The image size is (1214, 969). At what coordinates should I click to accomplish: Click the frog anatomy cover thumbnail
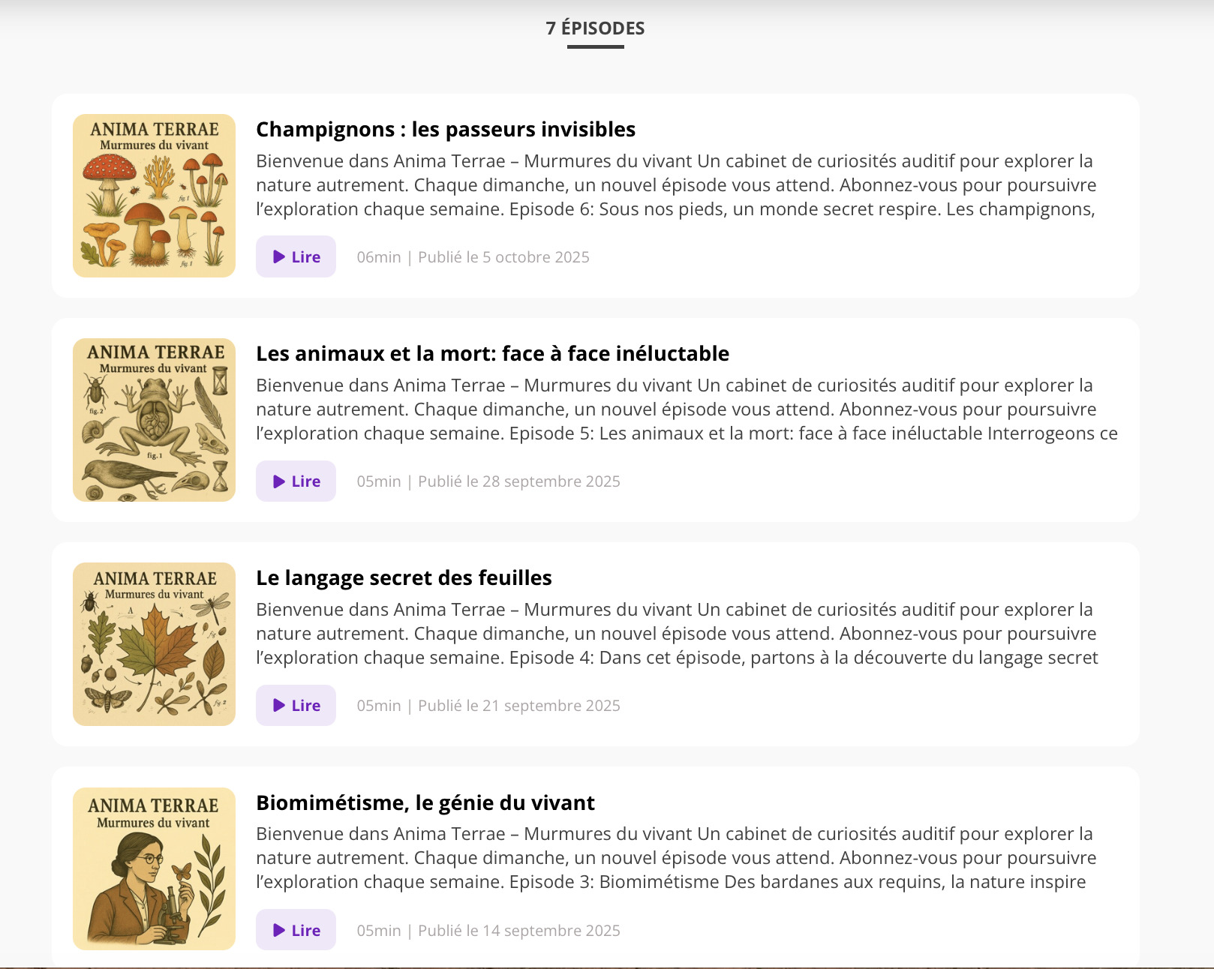click(x=154, y=420)
